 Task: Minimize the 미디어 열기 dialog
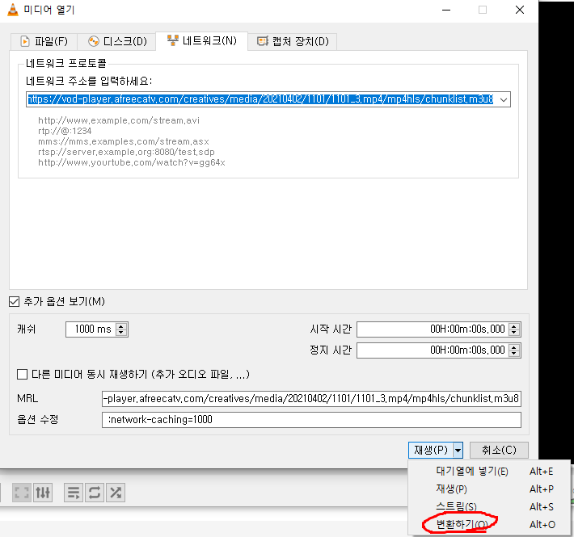pyautogui.click(x=446, y=10)
